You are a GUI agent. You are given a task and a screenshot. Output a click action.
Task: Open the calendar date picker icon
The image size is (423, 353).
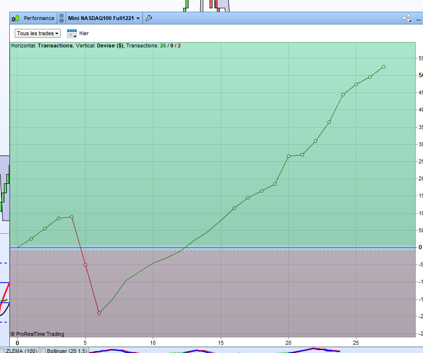(x=72, y=33)
